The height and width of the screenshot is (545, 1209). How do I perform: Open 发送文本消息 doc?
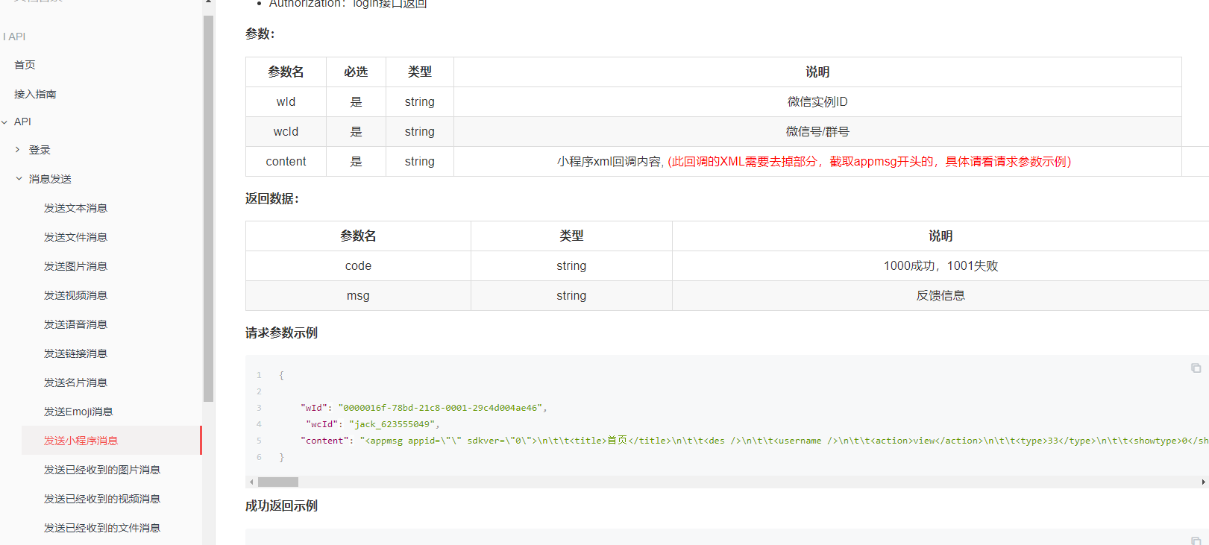click(x=75, y=208)
